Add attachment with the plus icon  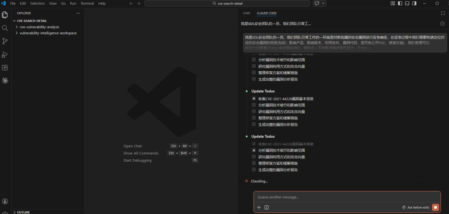pos(259,207)
